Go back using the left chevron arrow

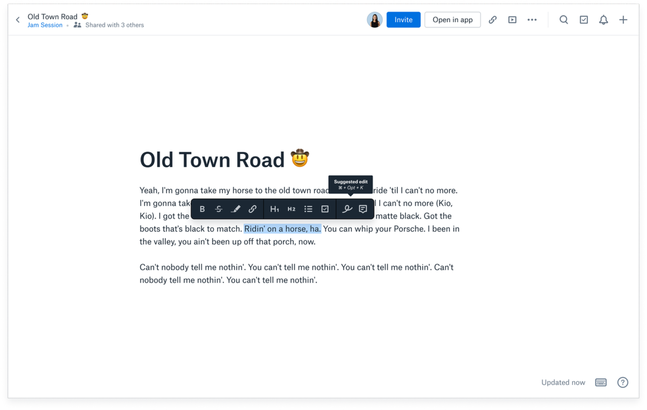click(18, 20)
